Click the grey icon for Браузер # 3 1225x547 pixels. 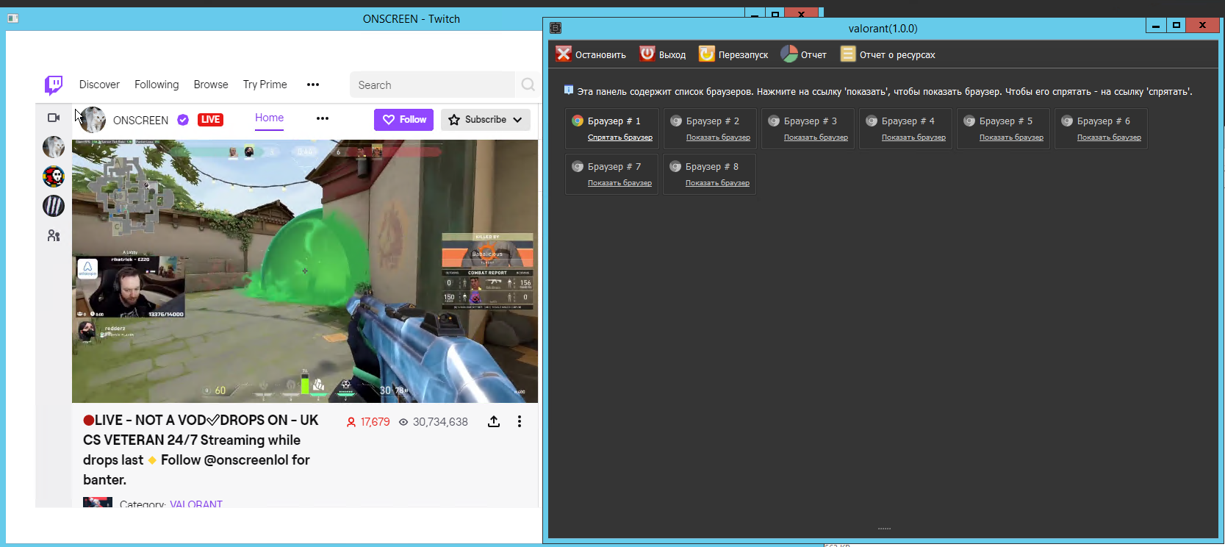773,121
